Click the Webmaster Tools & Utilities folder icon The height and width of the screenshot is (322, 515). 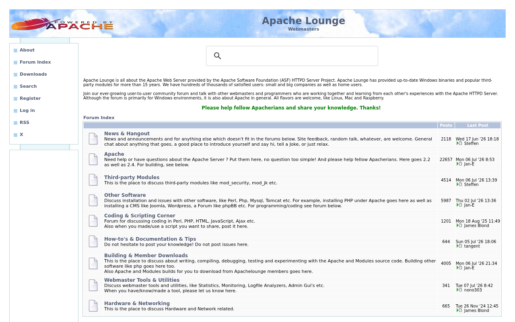click(x=93, y=285)
